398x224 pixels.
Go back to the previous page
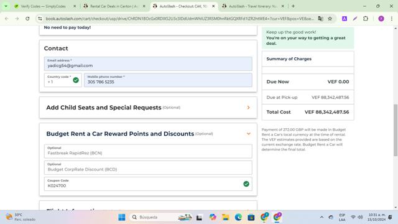(x=7, y=19)
